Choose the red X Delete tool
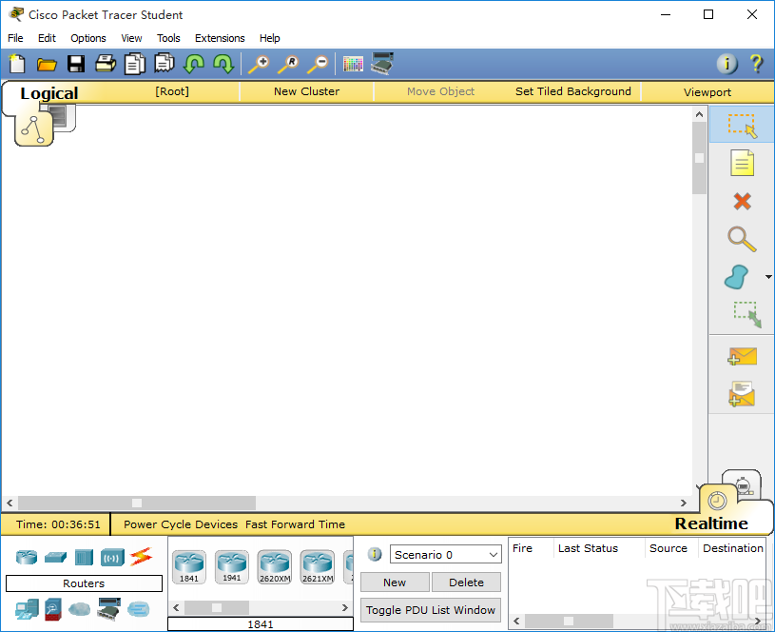Viewport: 775px width, 632px height. [x=742, y=202]
